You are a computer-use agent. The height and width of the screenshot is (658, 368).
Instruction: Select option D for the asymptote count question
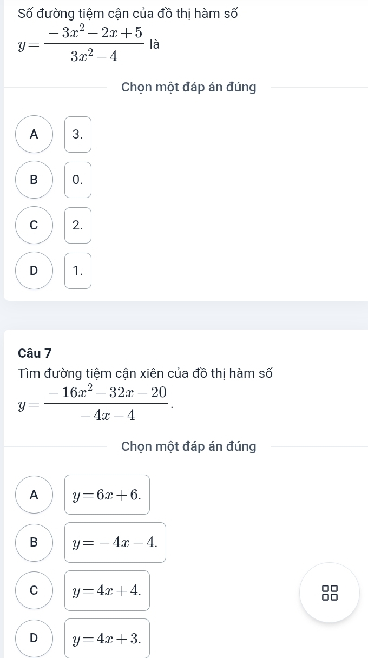34,271
